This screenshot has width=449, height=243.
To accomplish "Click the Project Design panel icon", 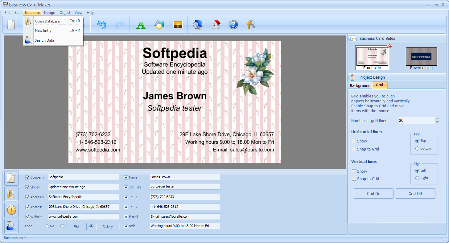I will (x=353, y=77).
